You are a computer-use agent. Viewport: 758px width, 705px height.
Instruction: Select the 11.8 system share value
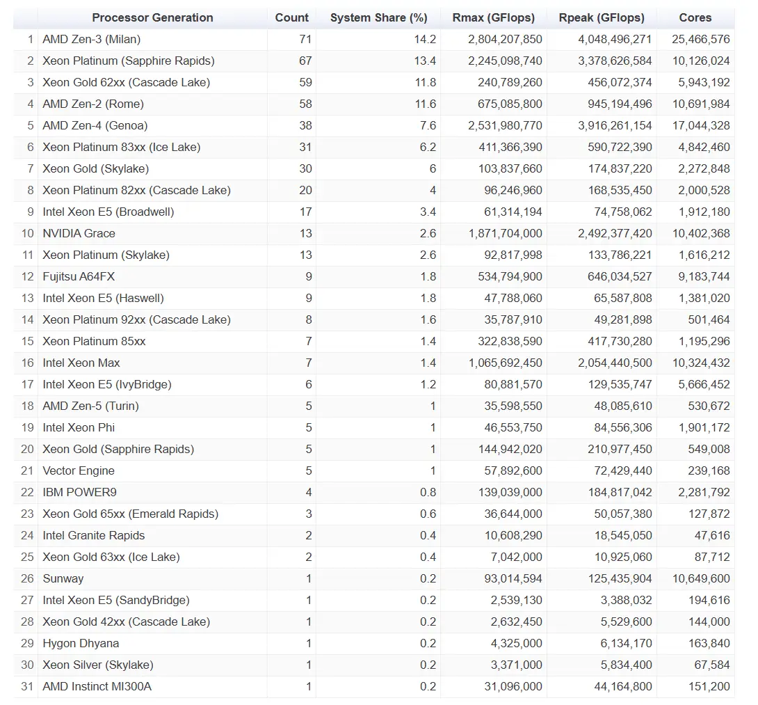[x=426, y=82]
